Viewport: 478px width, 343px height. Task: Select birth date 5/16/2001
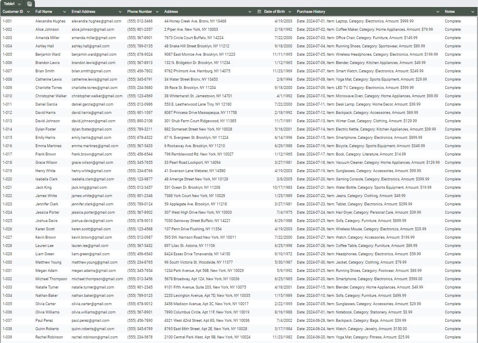pos(283,129)
